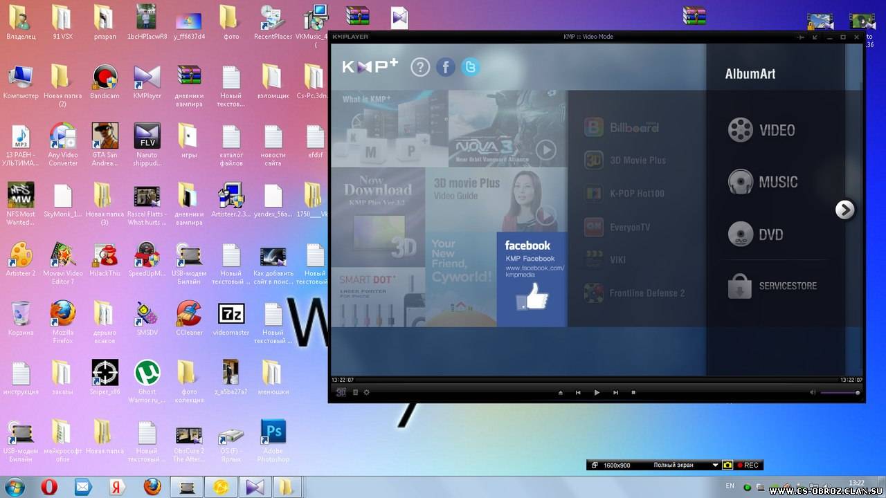Click the Bandicam camera screenshot icon
The image size is (886, 498).
[x=727, y=465]
